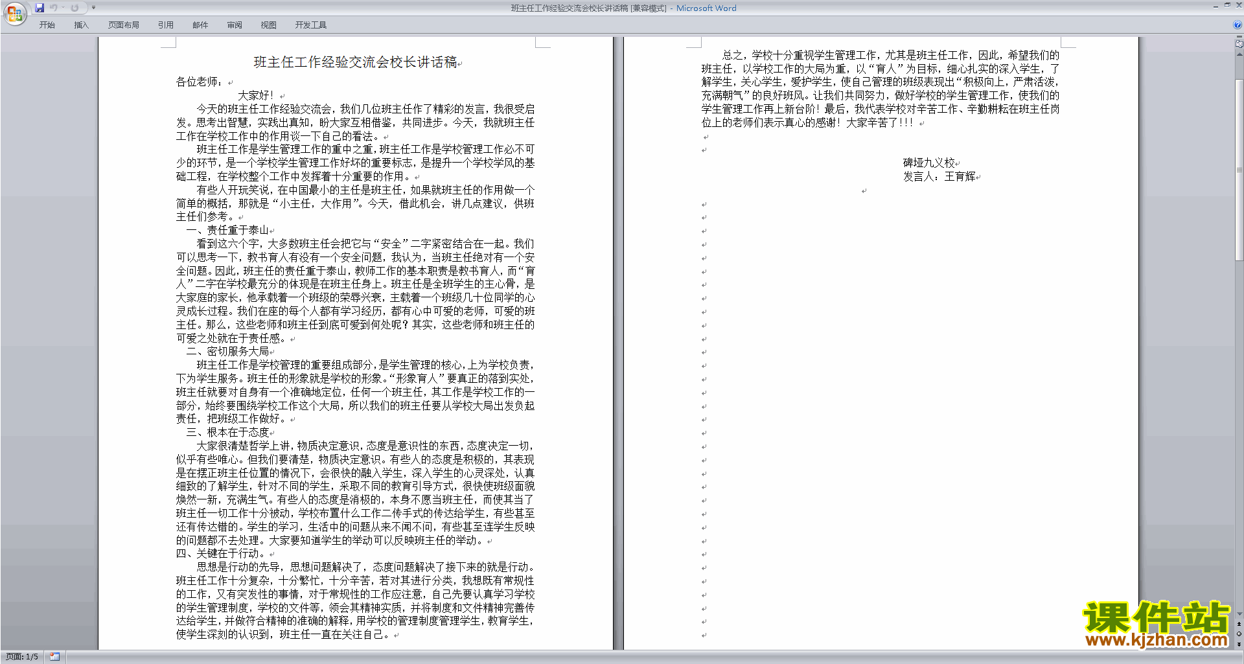
Task: Open the Office Button menu
Action: click(14, 14)
